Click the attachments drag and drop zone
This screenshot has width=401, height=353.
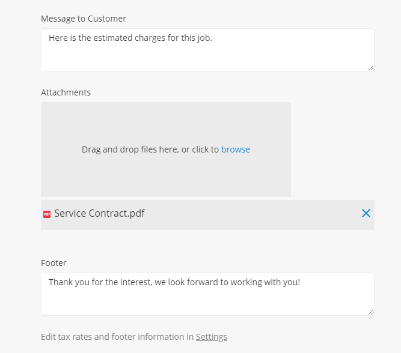(x=166, y=149)
